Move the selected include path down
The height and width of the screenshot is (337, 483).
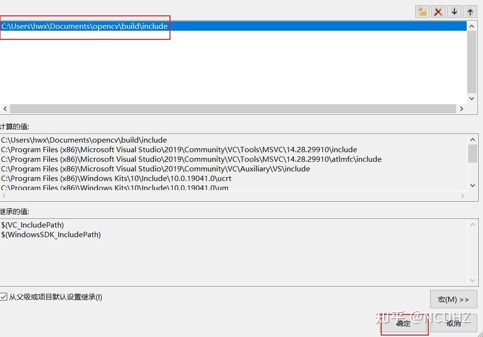click(x=454, y=12)
